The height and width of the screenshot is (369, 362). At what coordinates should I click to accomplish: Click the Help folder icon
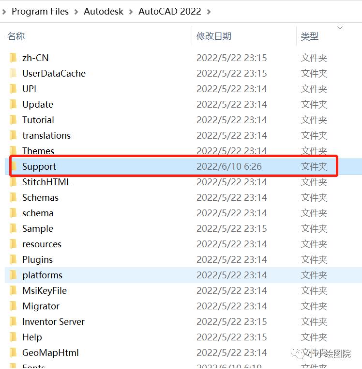[13, 337]
